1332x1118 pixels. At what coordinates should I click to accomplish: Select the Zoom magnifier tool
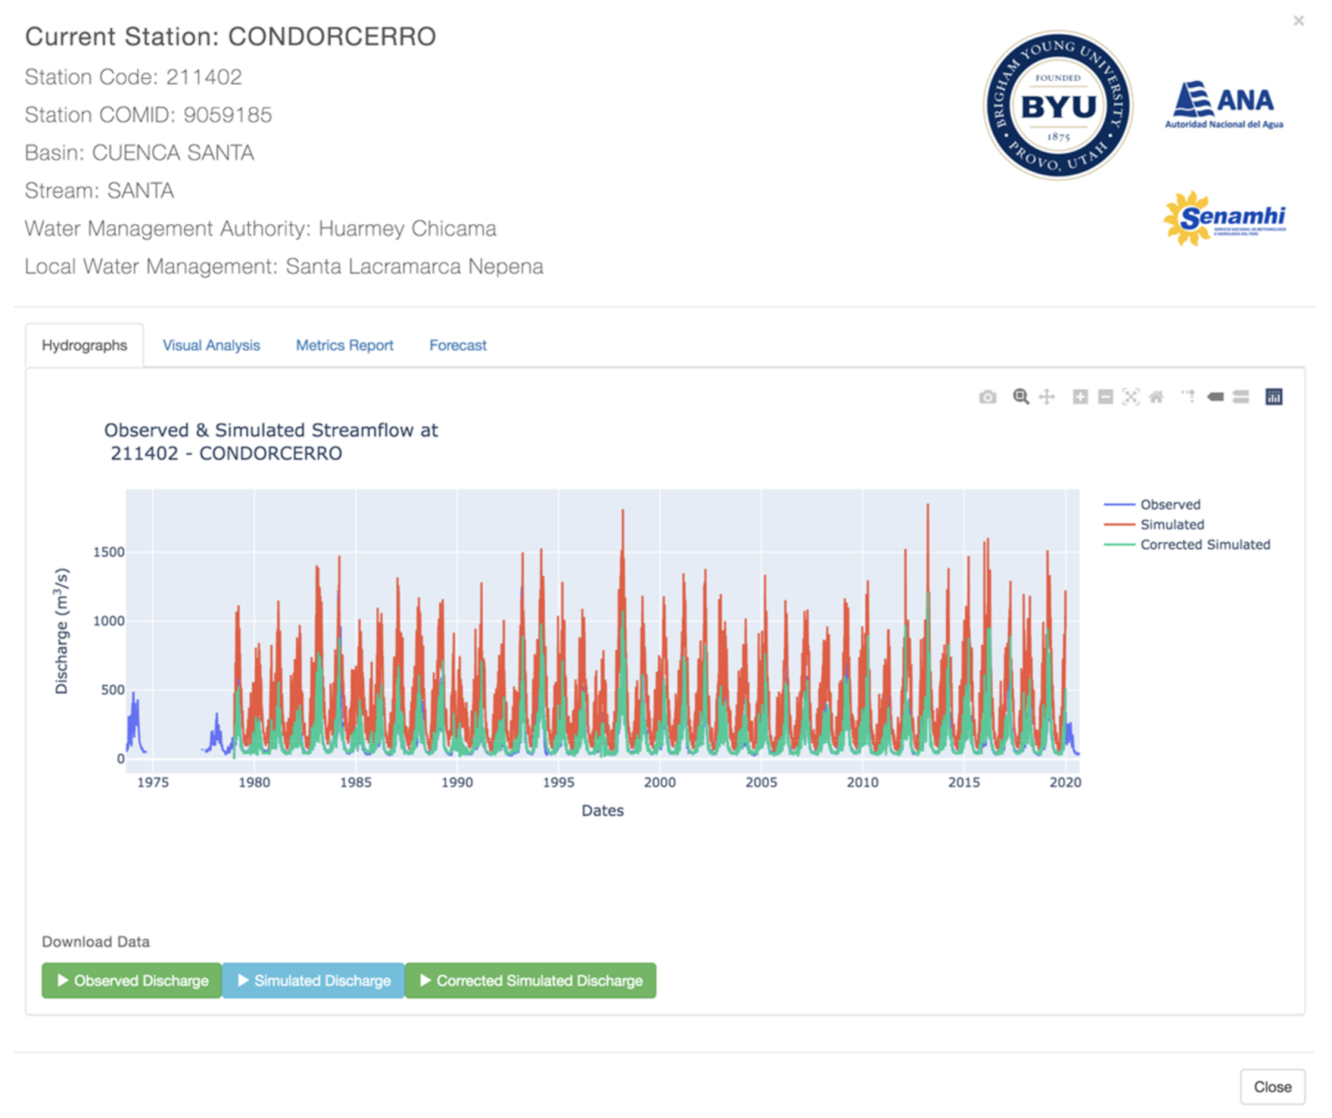1021,397
